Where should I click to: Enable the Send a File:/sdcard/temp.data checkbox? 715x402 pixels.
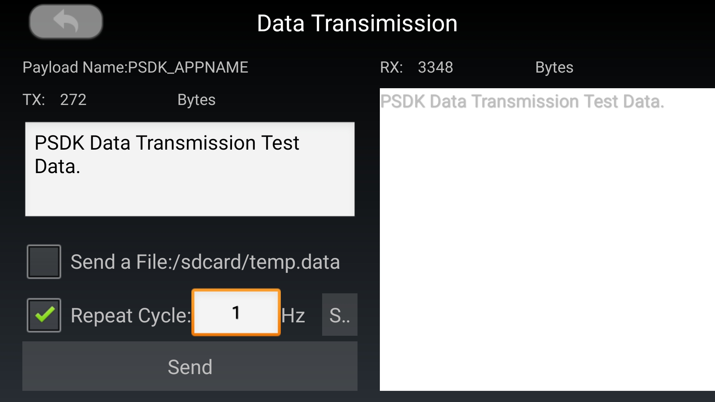coord(43,261)
